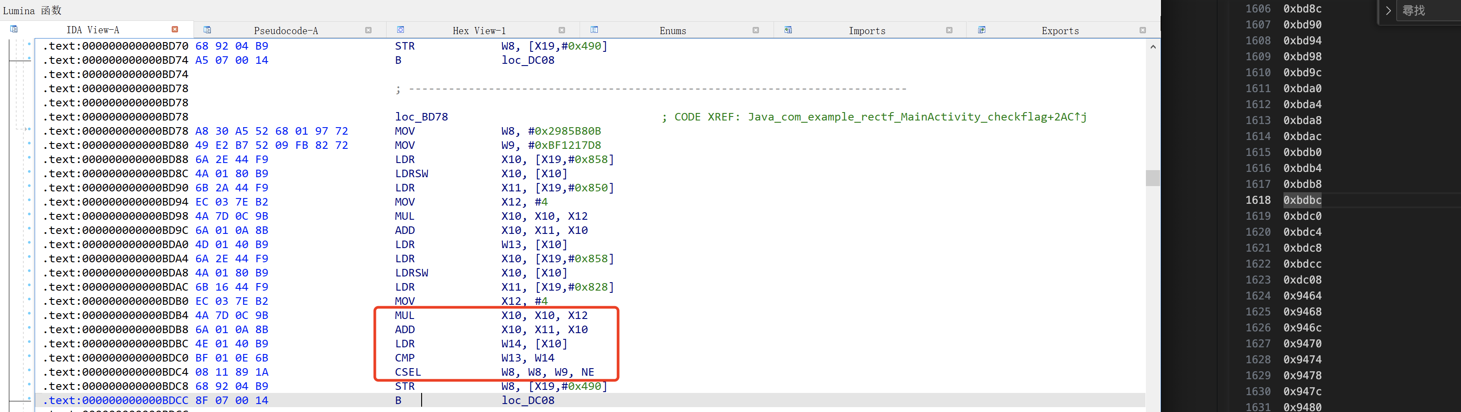Click the Enums tab icon
This screenshot has height=412, width=1461.
tap(594, 29)
